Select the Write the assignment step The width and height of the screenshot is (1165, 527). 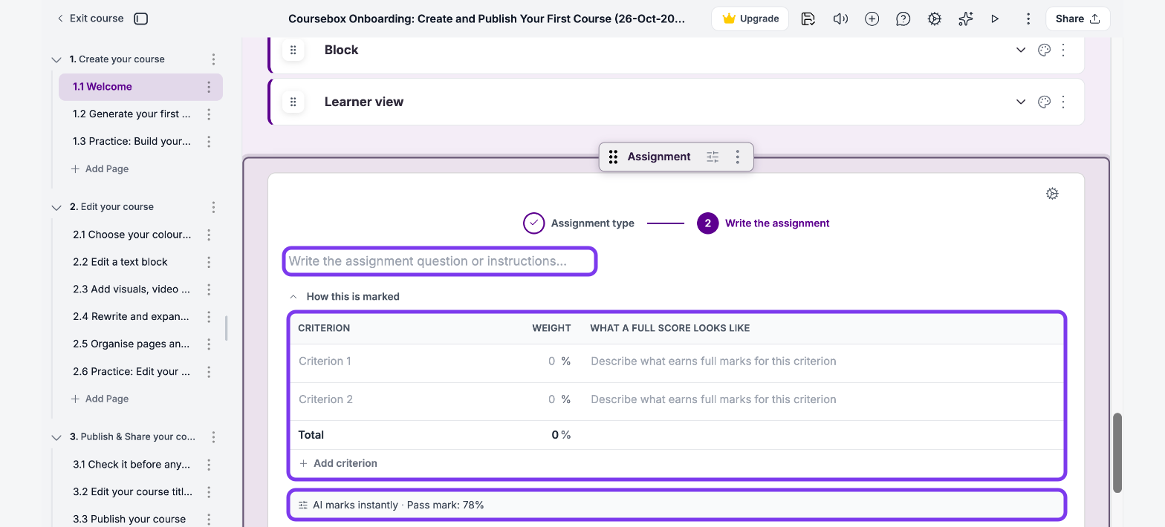tap(764, 223)
